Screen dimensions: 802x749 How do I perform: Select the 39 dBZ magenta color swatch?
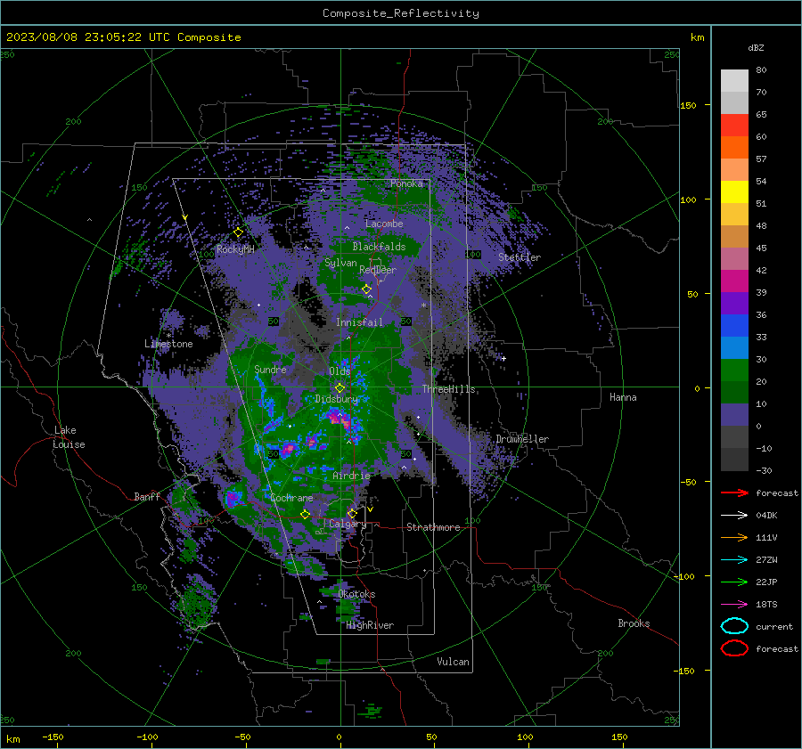coord(734,281)
